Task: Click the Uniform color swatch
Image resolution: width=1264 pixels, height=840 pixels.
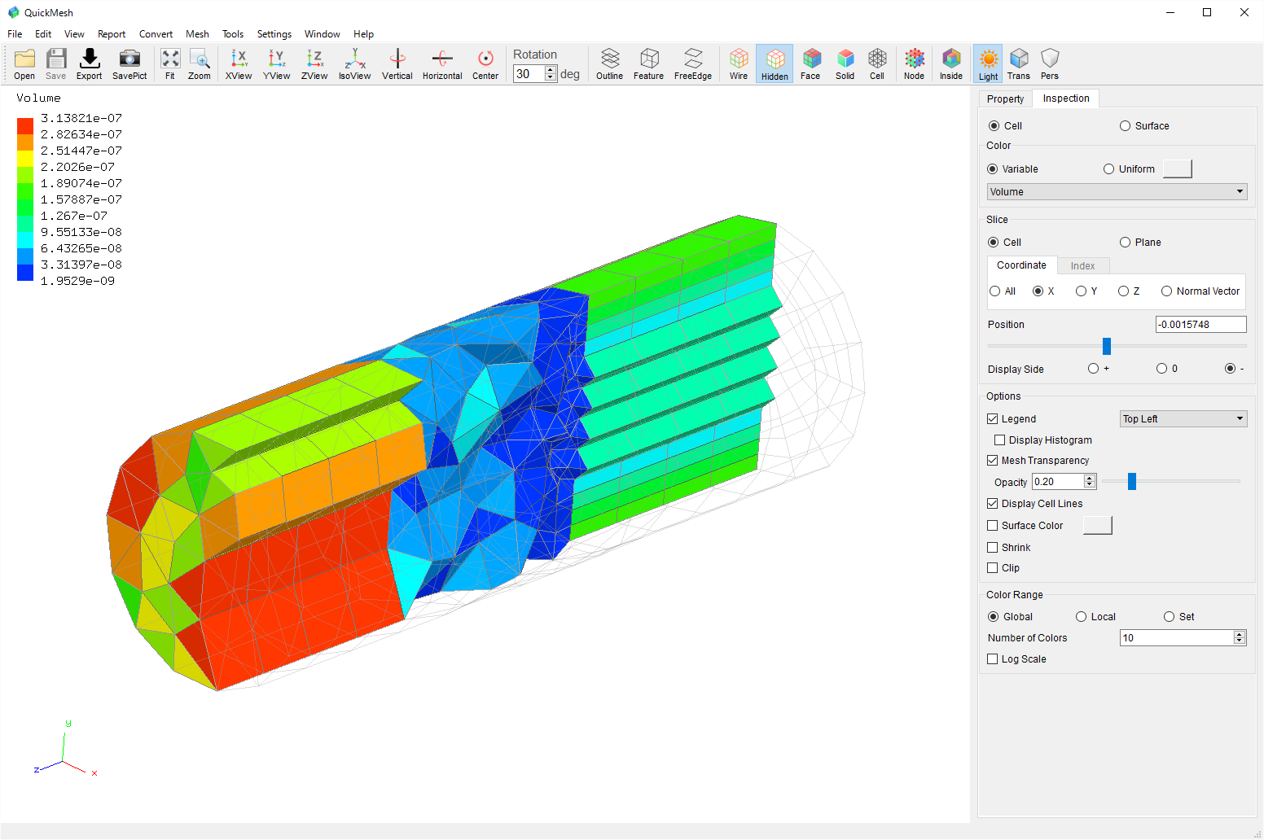Action: tap(1177, 168)
